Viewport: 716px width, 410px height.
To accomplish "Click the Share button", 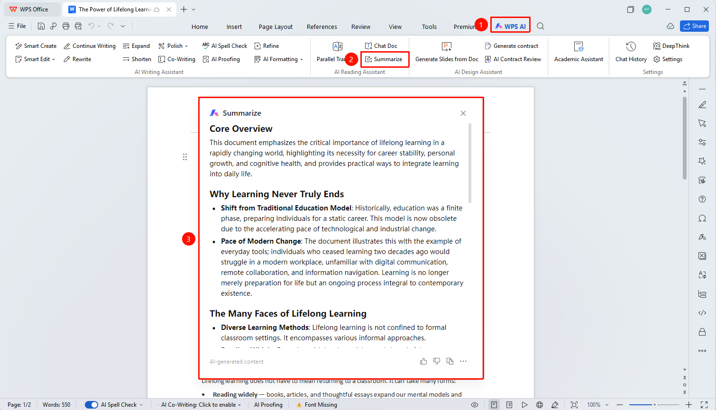I will click(694, 26).
